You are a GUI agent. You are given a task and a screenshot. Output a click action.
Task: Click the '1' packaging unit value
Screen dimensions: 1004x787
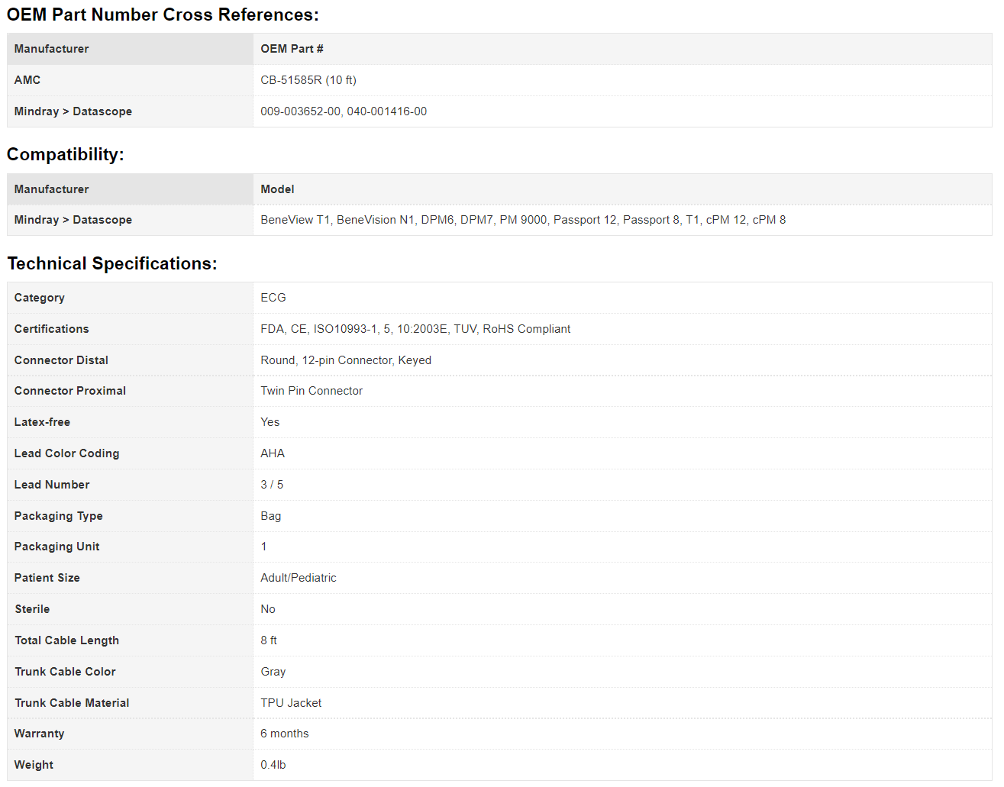pos(264,547)
